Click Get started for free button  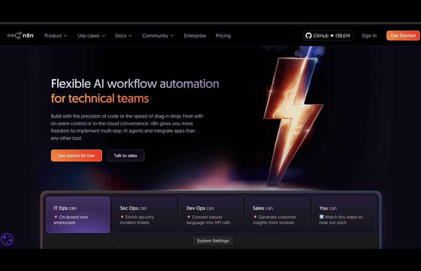pyautogui.click(x=76, y=156)
